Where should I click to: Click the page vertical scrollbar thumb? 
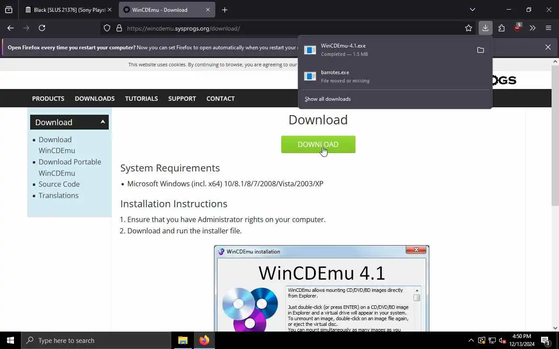click(555, 135)
